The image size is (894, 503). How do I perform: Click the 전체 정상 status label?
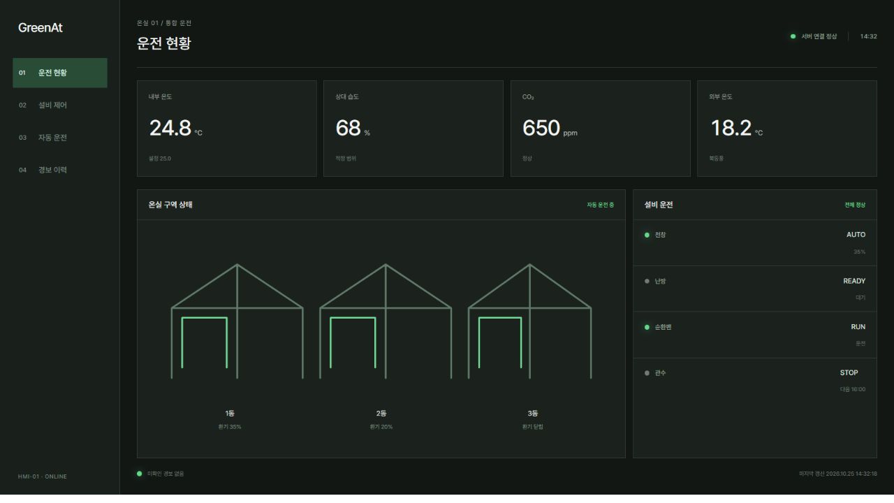click(x=855, y=205)
